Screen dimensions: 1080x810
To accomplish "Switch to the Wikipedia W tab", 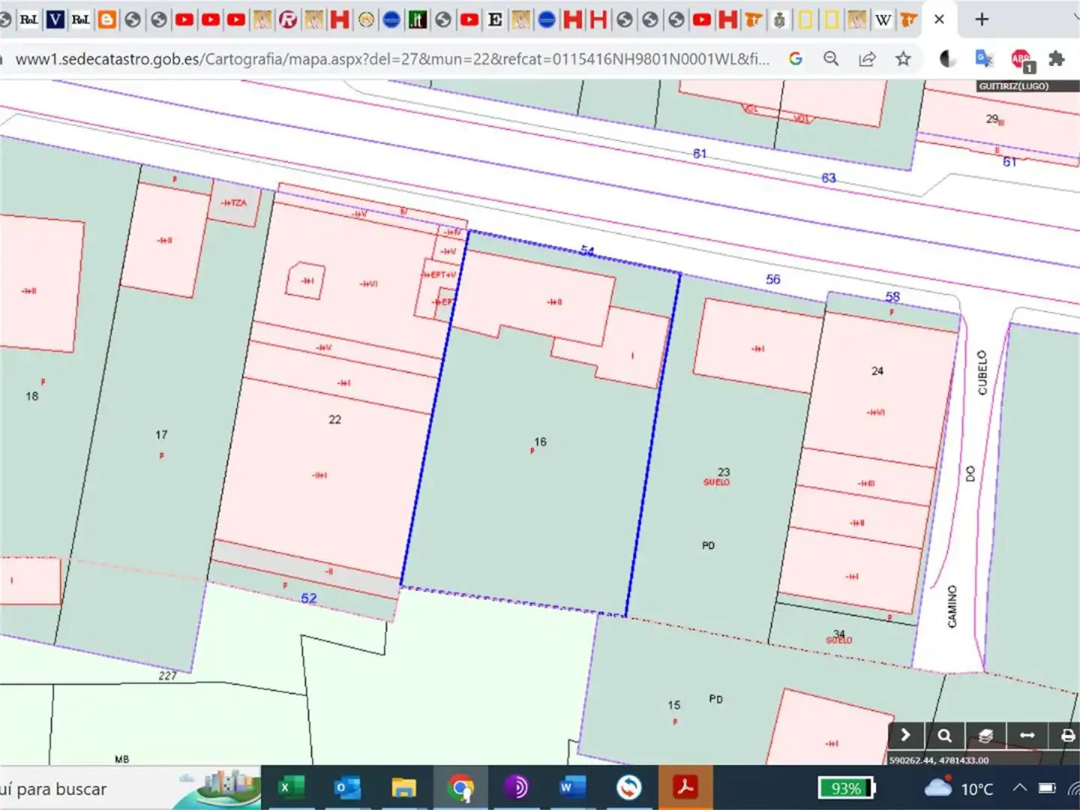I will point(883,19).
